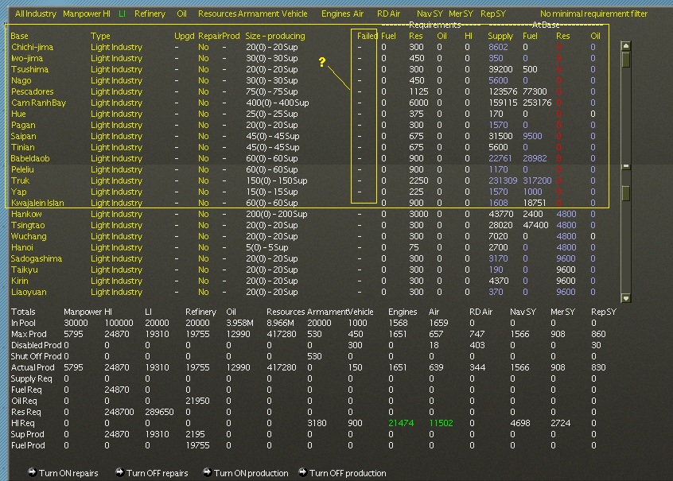Click the Turn ON repairs arrow icon
Viewport: 673px width, 481px height.
click(32, 472)
